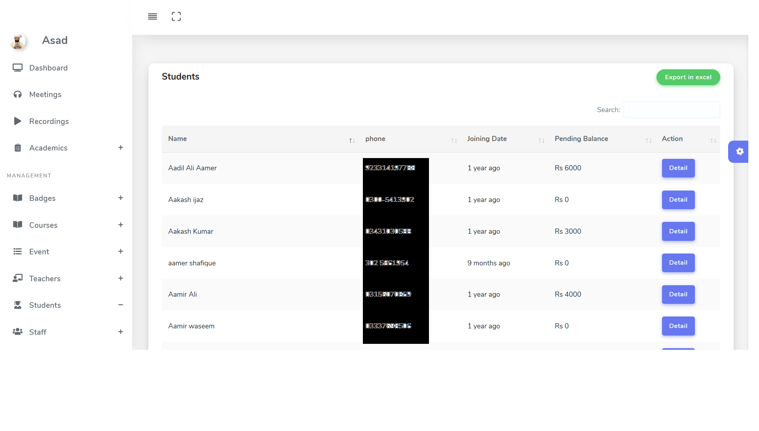The image size is (759, 431).
Task: Click the Badges book icon
Action: tap(17, 198)
